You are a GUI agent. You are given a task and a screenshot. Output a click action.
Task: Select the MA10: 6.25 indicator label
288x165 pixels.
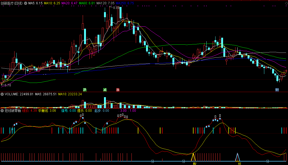[52, 3]
